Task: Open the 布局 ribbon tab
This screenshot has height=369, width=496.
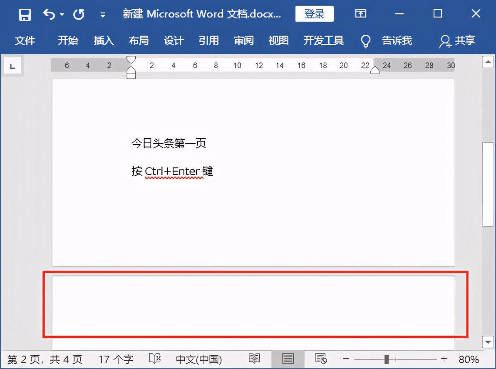Action: coord(139,40)
